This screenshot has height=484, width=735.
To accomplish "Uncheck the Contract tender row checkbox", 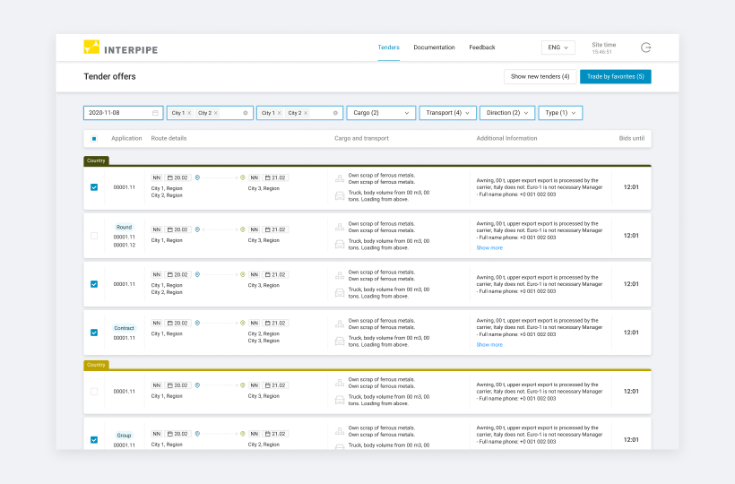I will pyautogui.click(x=94, y=333).
